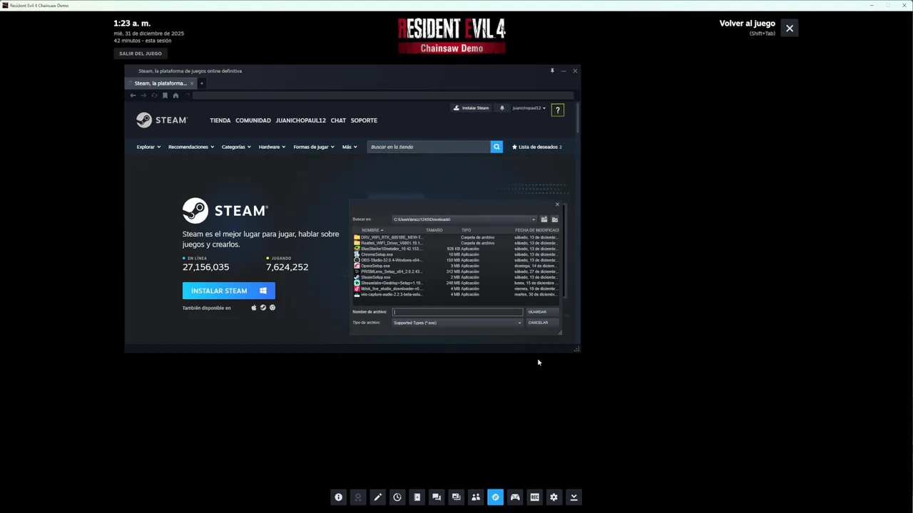The image size is (913, 513).
Task: Expand the Formas de jugar dropdown
Action: tap(314, 147)
